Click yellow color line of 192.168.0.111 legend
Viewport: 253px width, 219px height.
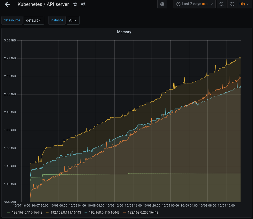pos(47,213)
